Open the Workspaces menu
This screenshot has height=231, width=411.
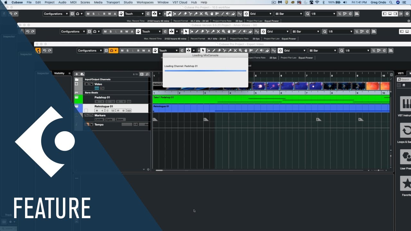145,2
